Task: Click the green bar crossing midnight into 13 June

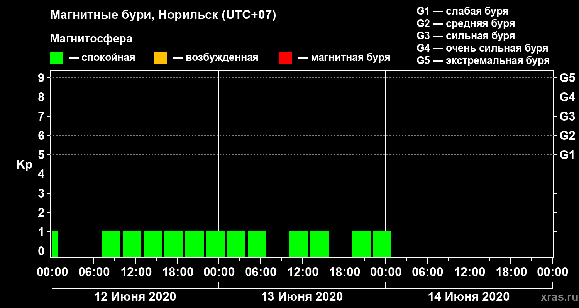Action: point(215,244)
